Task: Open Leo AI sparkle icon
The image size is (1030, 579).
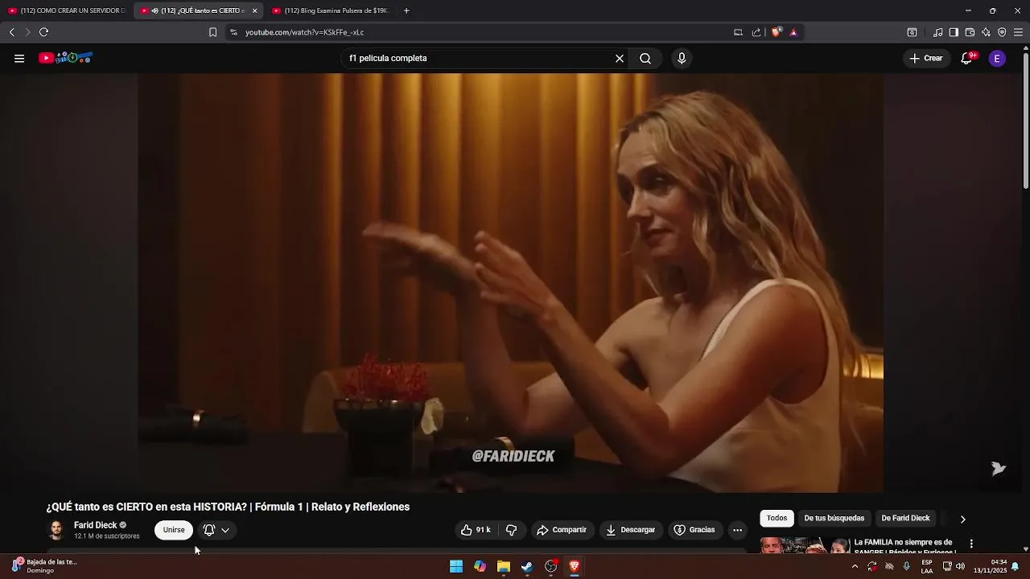Action: (986, 32)
